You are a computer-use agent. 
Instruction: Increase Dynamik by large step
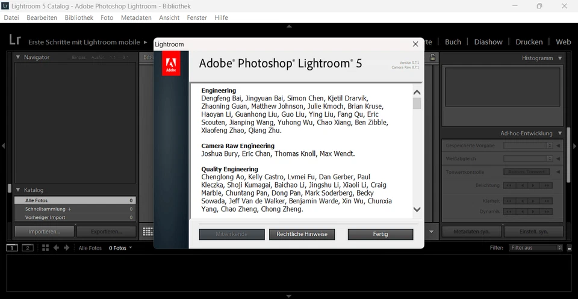click(546, 212)
